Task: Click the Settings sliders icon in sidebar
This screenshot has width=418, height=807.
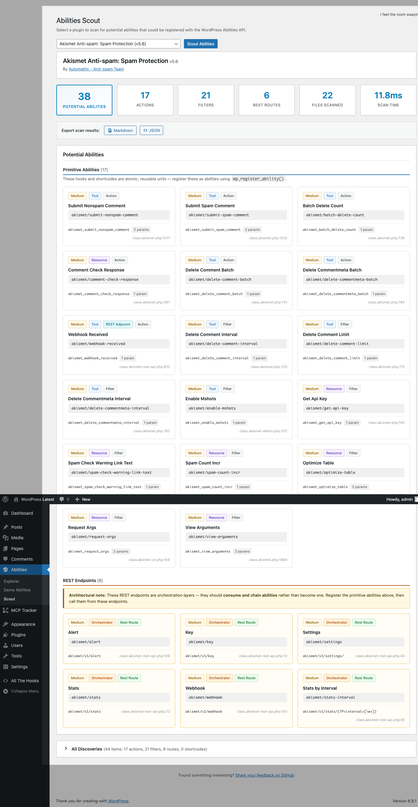Action: (x=6, y=667)
